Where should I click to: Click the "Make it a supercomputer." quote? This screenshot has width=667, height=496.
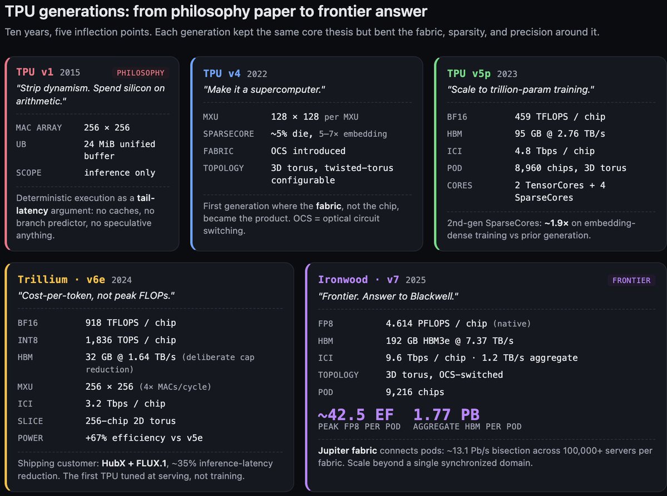tap(264, 90)
